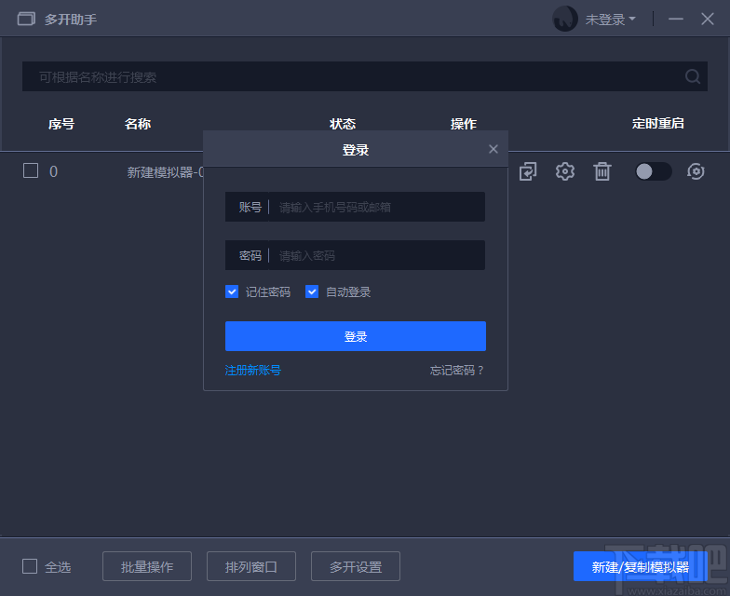Click 新建/复制模拟器 button
Viewport: 730px width, 596px height.
tap(641, 566)
